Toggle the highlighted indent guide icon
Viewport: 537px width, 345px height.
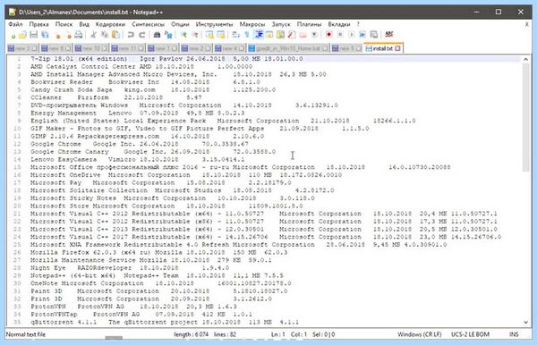tap(259, 35)
